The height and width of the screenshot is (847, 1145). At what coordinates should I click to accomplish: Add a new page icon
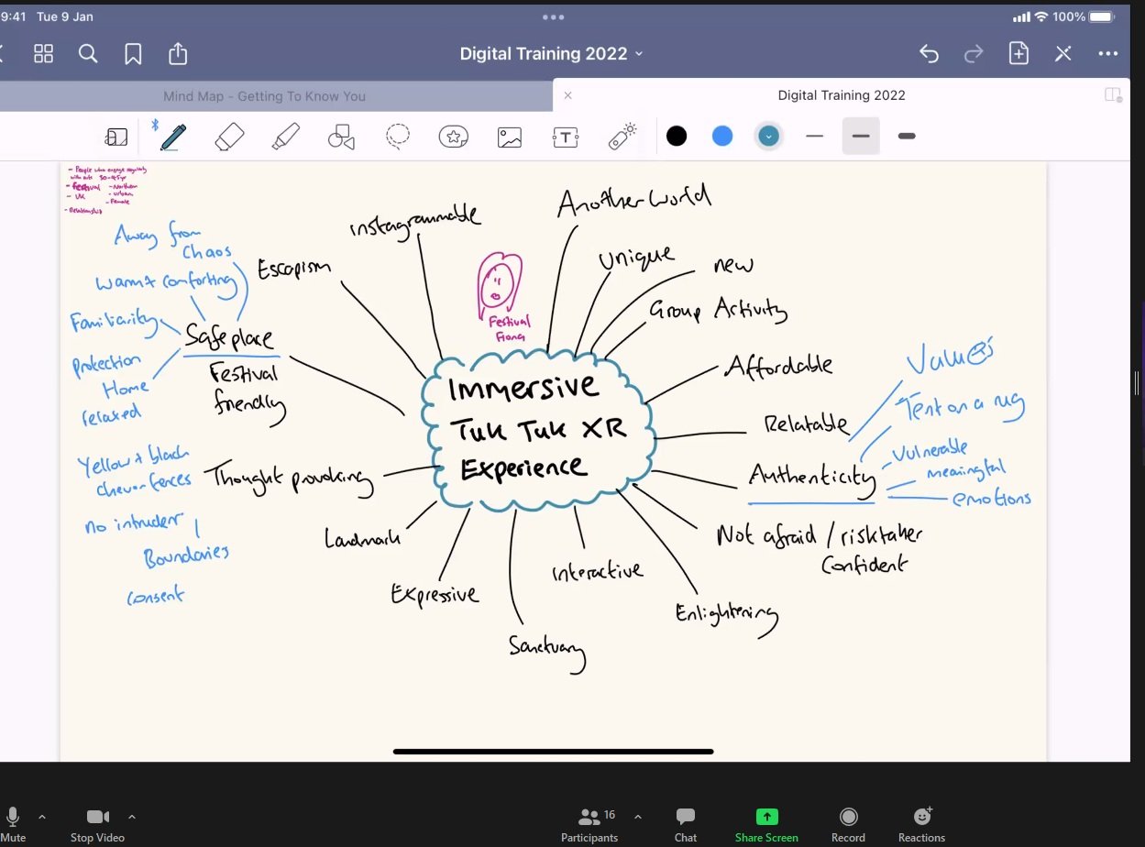[1018, 53]
